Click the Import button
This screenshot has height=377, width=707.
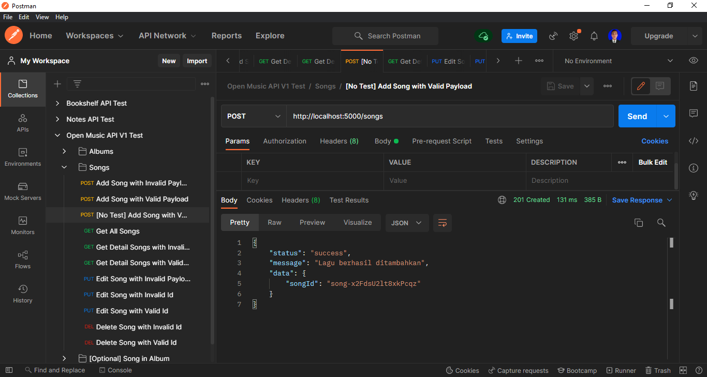coord(197,61)
